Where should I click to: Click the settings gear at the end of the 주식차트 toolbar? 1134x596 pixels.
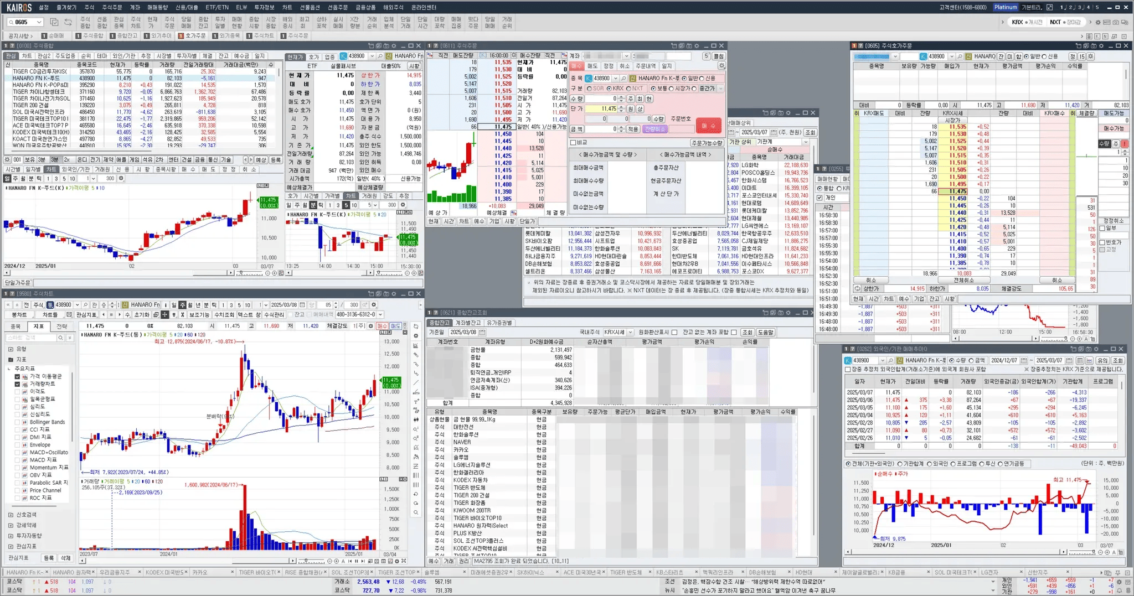374,305
